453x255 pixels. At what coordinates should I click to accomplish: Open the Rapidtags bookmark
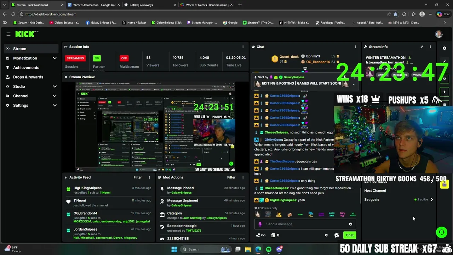coord(330,23)
